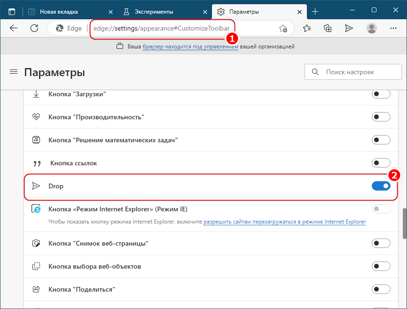Open the Favorites list toolbar icon
This screenshot has height=309, width=407.
[x=307, y=28]
